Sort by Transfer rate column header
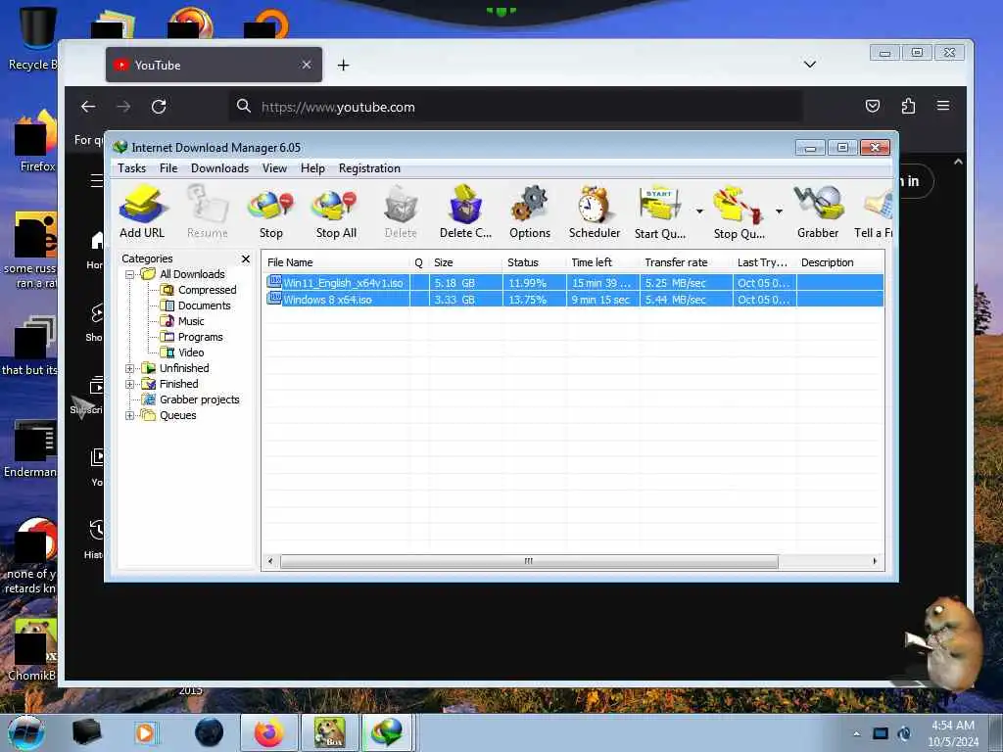The image size is (1003, 752). 686,262
